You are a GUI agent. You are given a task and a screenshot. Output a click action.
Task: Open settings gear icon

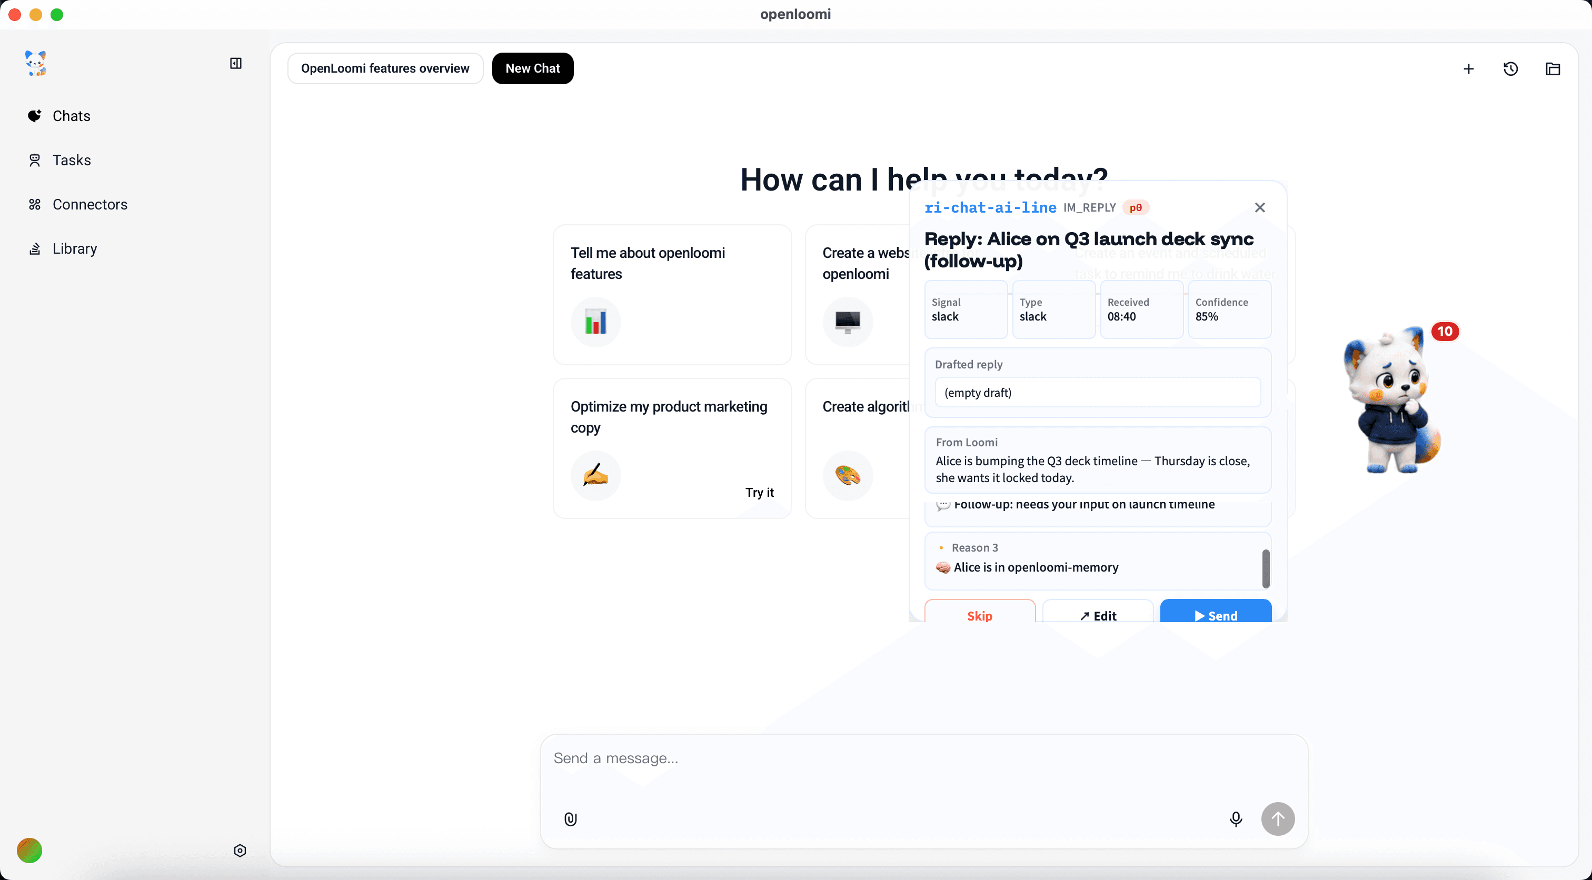pyautogui.click(x=240, y=851)
